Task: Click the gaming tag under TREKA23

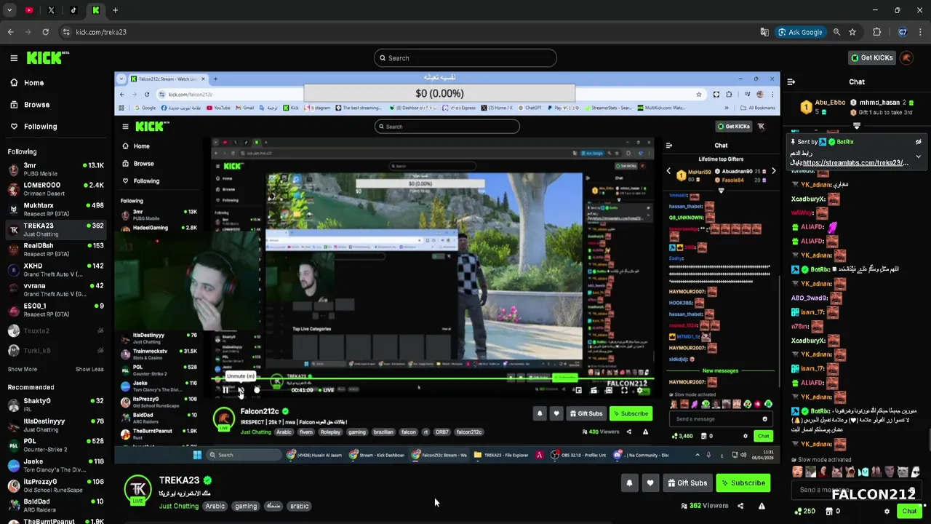Action: coord(246,506)
